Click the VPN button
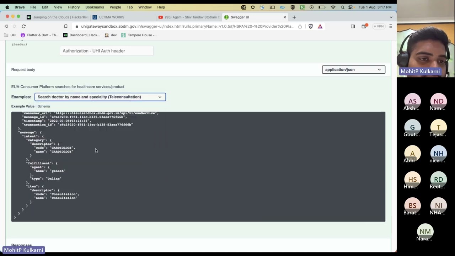 tap(379, 26)
